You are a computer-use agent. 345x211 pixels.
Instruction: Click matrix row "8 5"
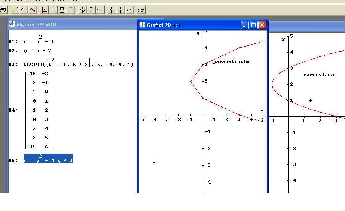pyautogui.click(x=40, y=137)
